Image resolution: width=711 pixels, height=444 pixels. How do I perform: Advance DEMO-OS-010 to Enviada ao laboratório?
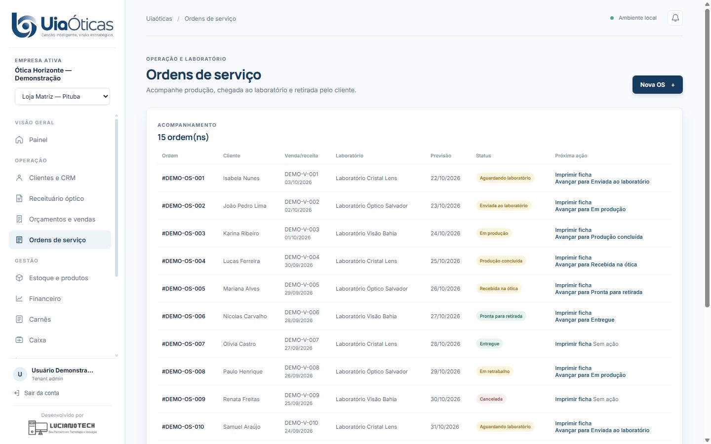click(x=602, y=430)
